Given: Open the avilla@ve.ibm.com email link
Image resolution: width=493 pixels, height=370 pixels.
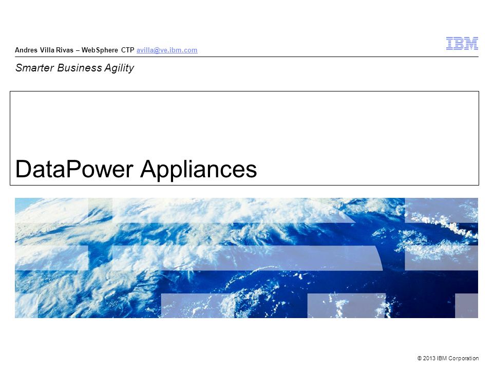Looking at the screenshot, I should [167, 50].
